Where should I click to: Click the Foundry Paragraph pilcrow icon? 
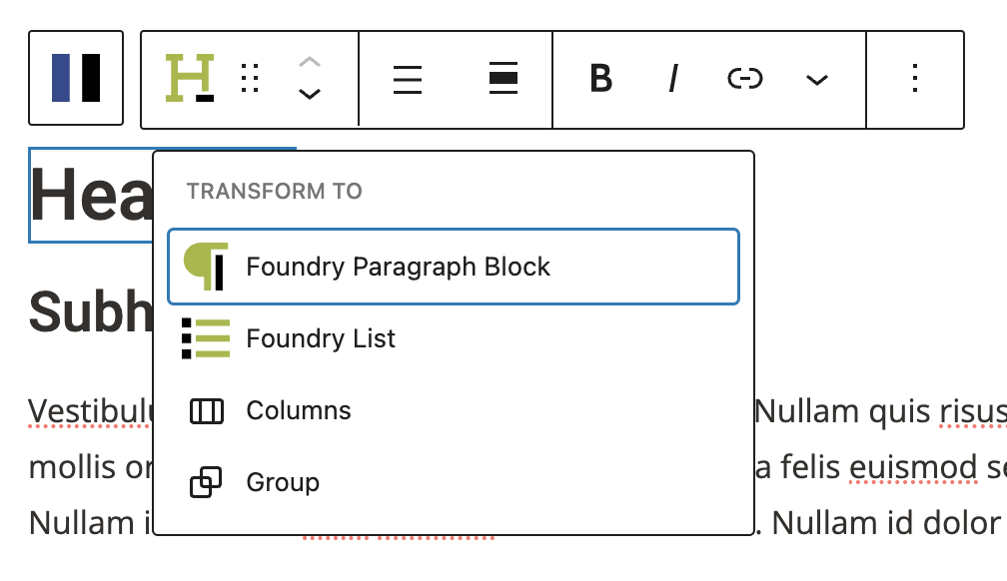(206, 267)
